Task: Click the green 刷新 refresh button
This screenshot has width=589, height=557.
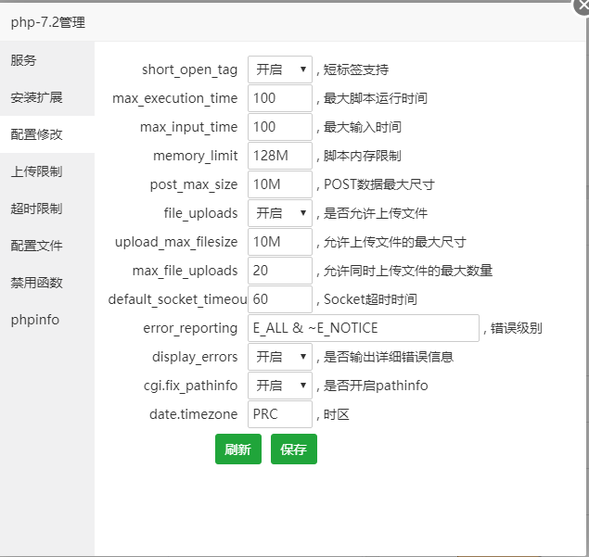Action: [238, 449]
